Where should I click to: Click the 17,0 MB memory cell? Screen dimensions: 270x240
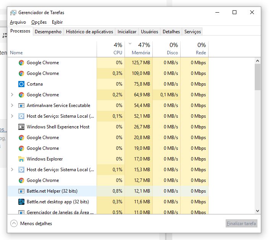[139, 159]
